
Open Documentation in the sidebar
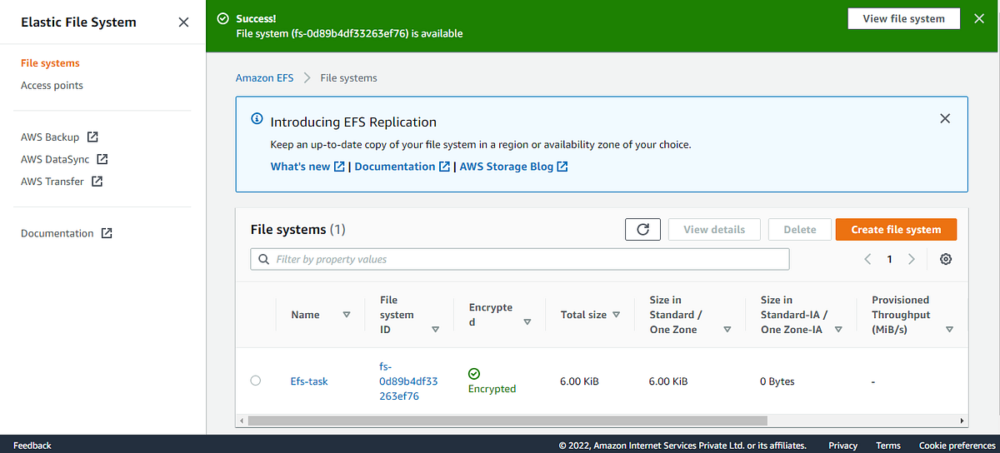coord(57,233)
